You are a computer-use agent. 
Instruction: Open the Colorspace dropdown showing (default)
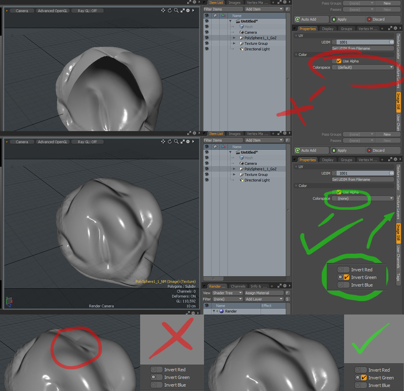[x=363, y=67]
